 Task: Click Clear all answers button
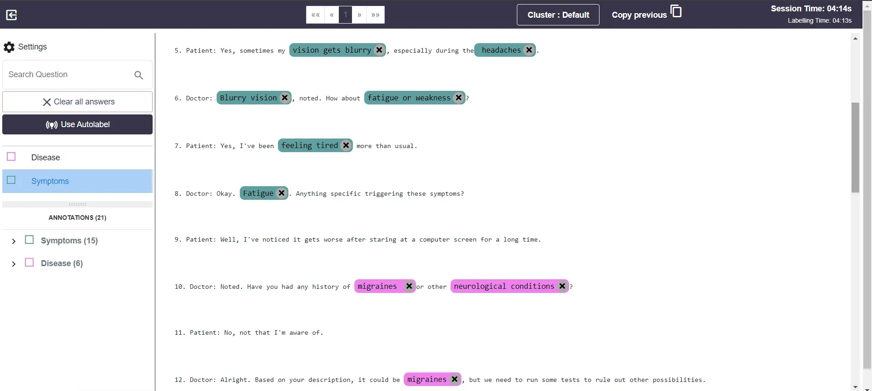77,102
